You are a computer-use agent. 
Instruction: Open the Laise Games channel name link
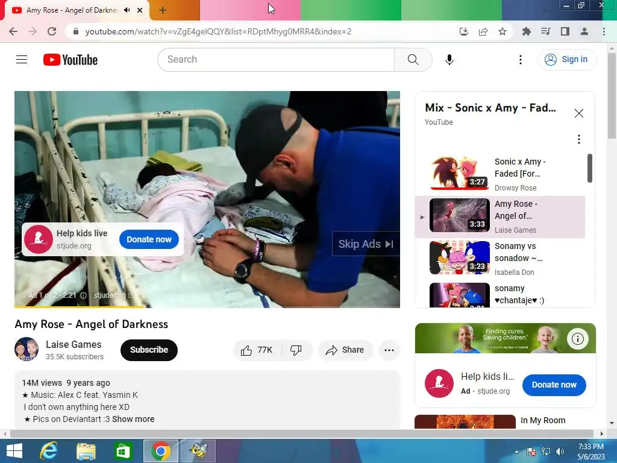click(74, 344)
